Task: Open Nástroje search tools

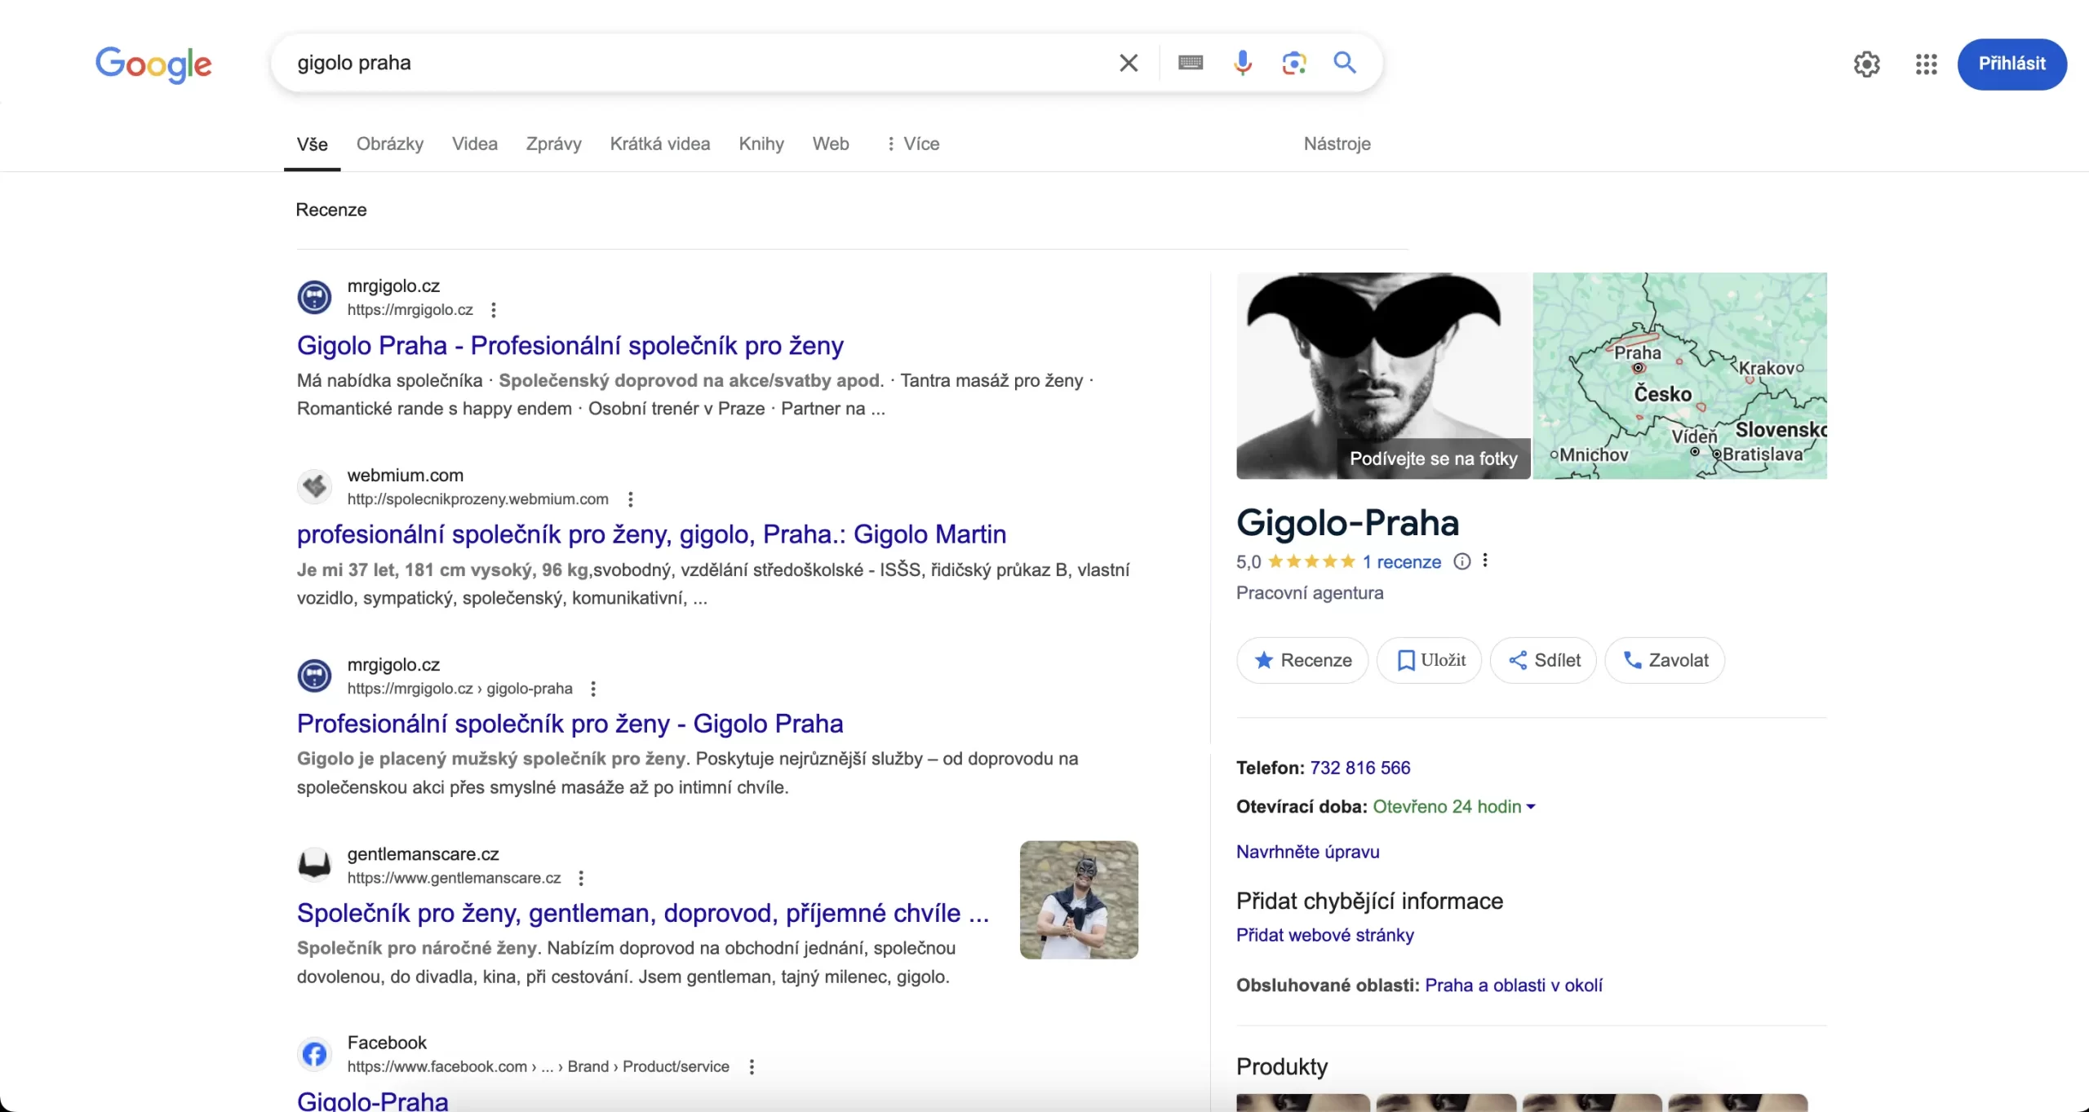Action: point(1337,144)
